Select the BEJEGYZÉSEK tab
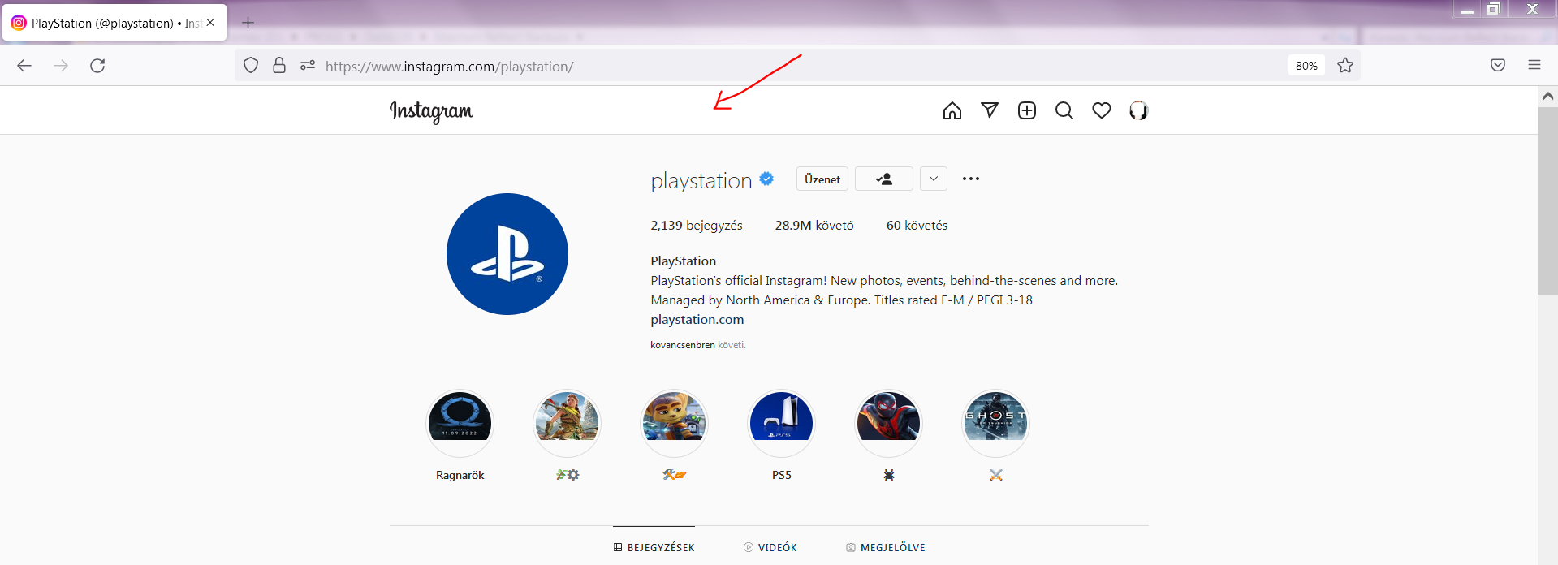 point(654,547)
